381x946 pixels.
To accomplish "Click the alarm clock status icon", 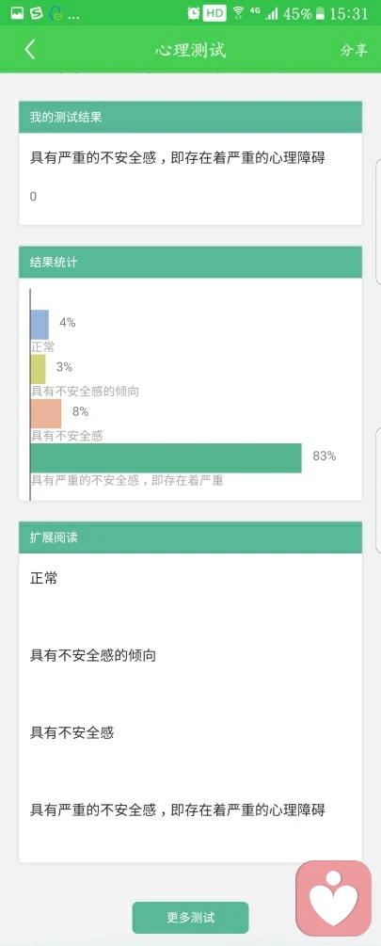I will click(x=194, y=12).
